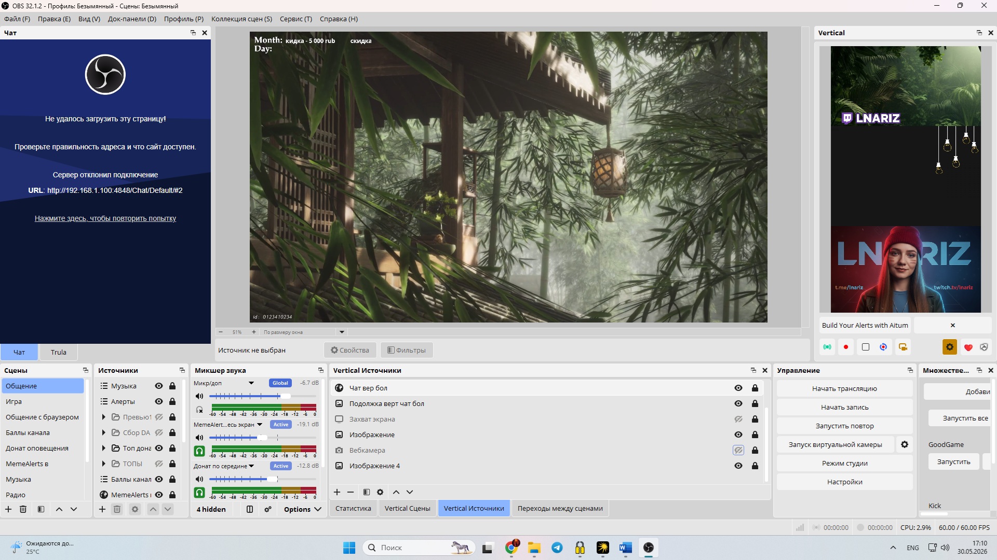Show the Вебкамера vertical source
Screen dimensions: 997x560
click(x=738, y=450)
